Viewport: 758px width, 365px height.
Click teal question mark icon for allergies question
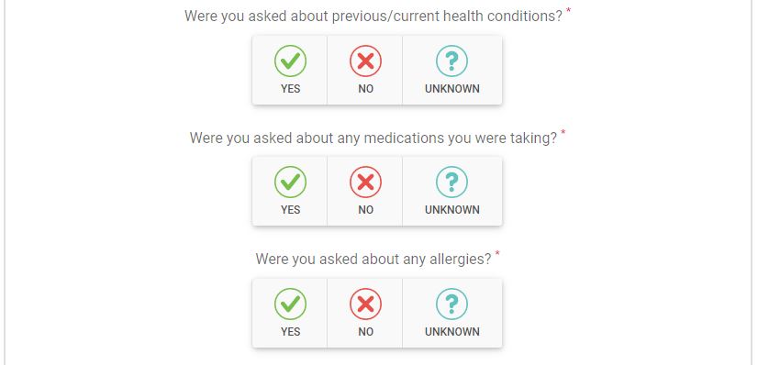[452, 304]
